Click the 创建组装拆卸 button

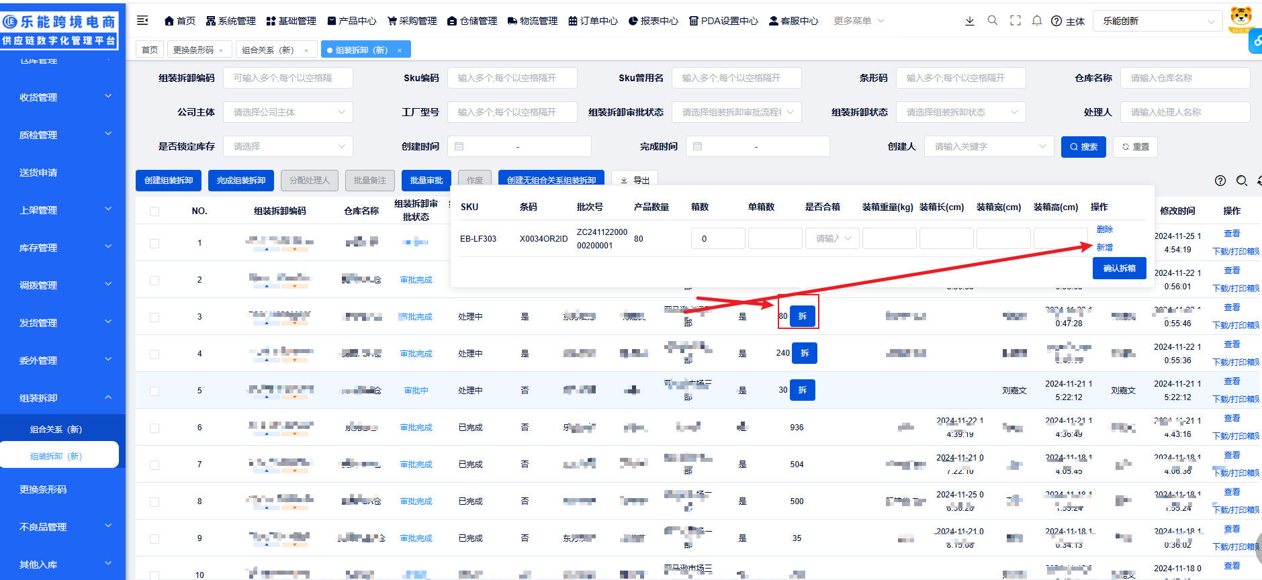tap(169, 180)
